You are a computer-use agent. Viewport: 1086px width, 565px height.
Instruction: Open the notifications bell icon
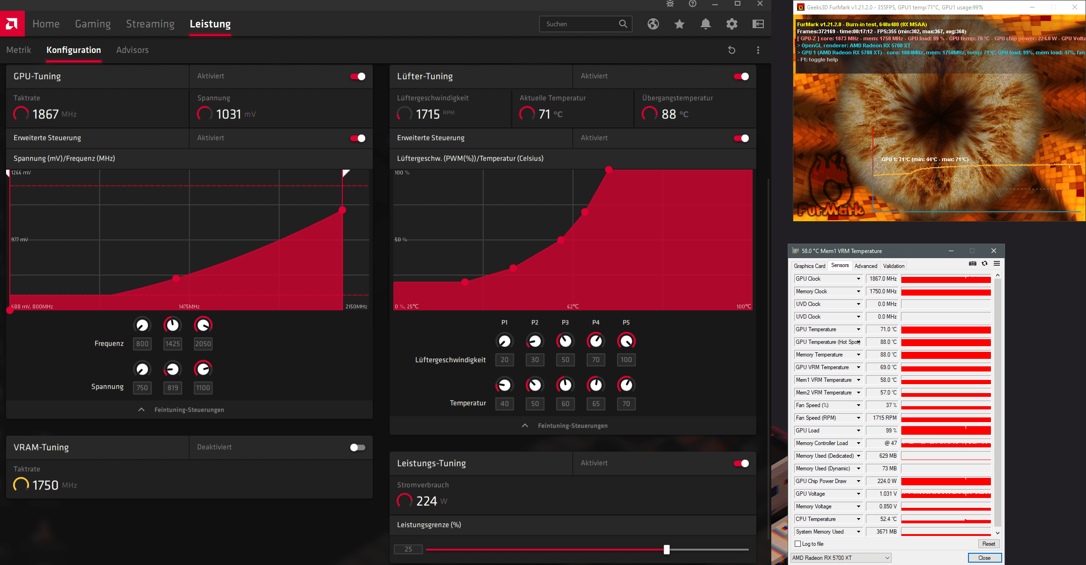706,24
